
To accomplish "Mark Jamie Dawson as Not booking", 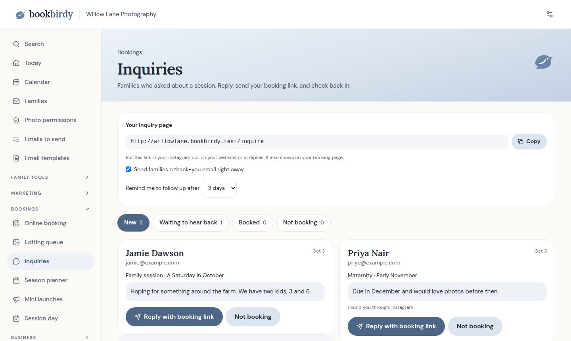I will coord(253,317).
